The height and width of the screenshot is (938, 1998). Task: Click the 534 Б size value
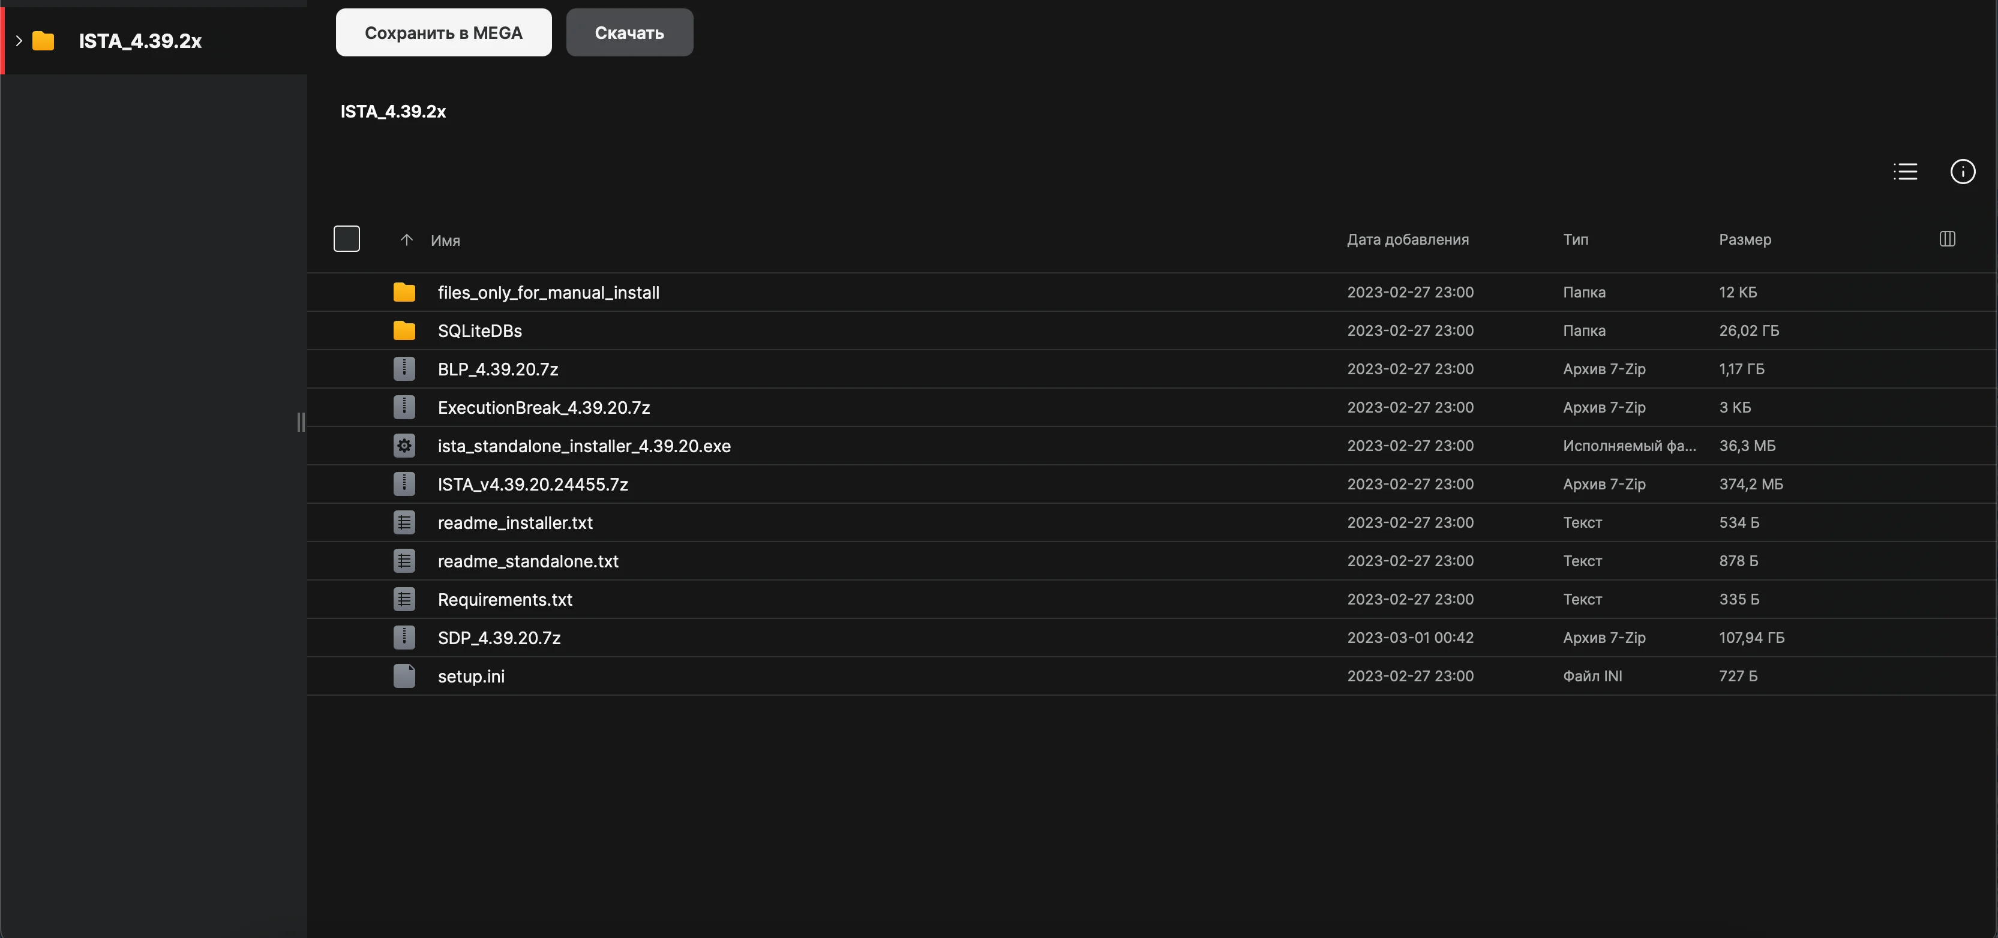tap(1739, 522)
